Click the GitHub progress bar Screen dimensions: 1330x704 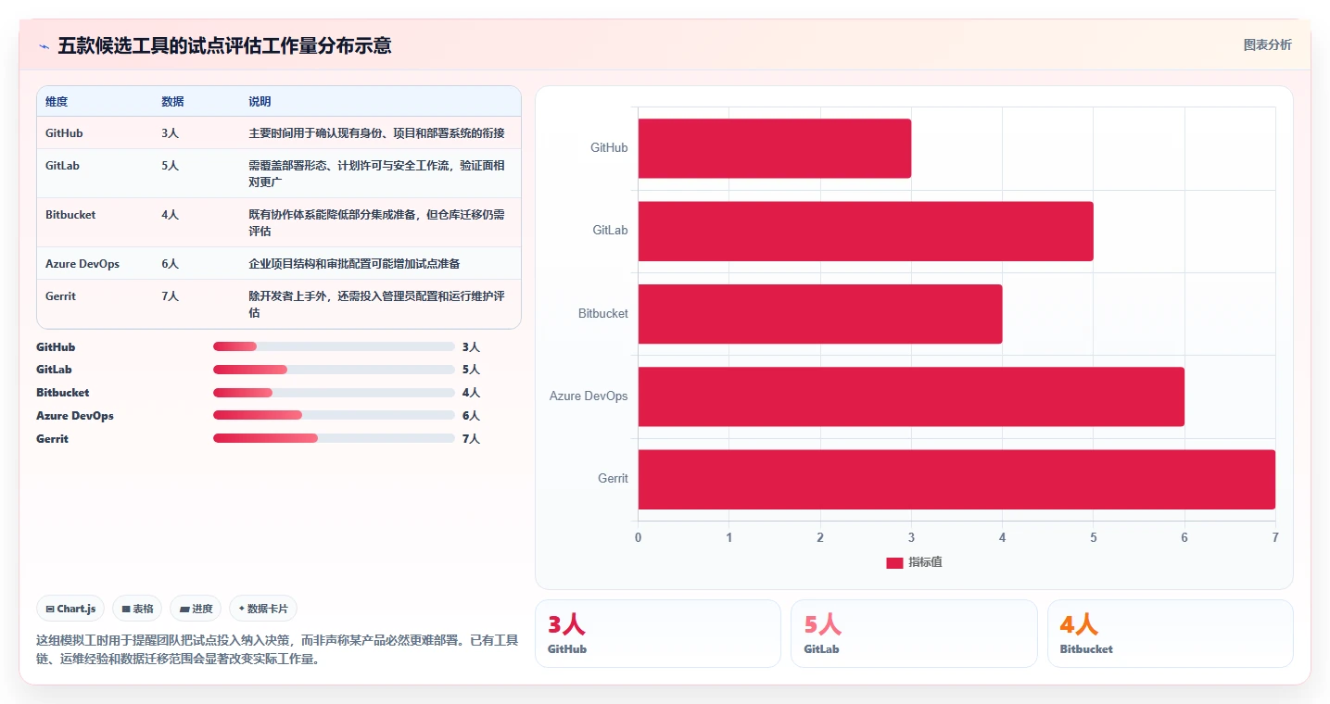coord(334,346)
